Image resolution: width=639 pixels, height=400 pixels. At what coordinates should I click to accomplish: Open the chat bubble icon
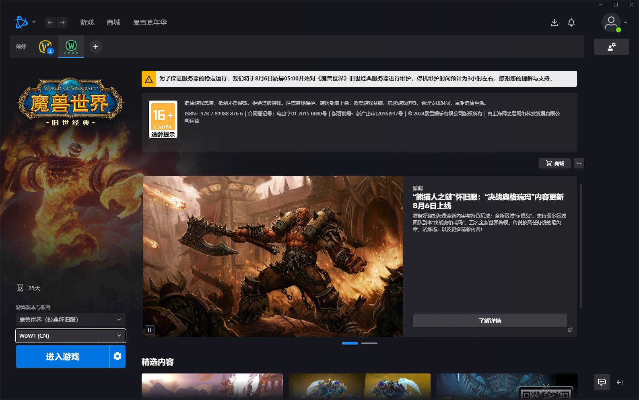coord(602,382)
